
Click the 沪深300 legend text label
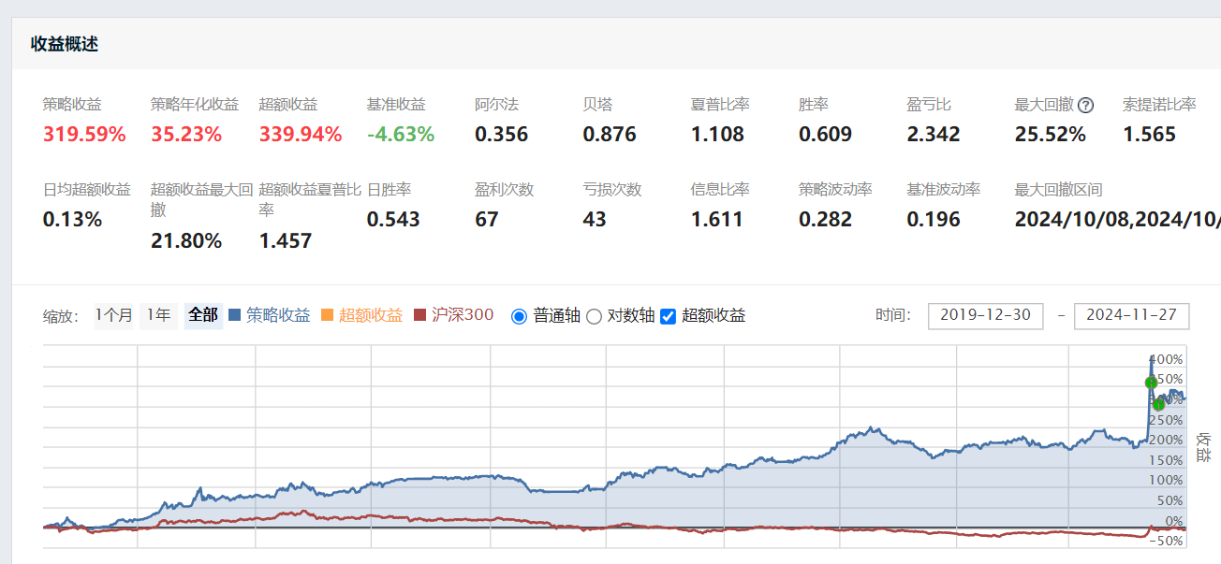(x=463, y=316)
